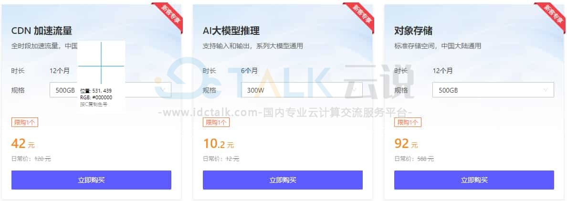Click the 限购1个 tag on 对象存储 card

tap(408, 123)
